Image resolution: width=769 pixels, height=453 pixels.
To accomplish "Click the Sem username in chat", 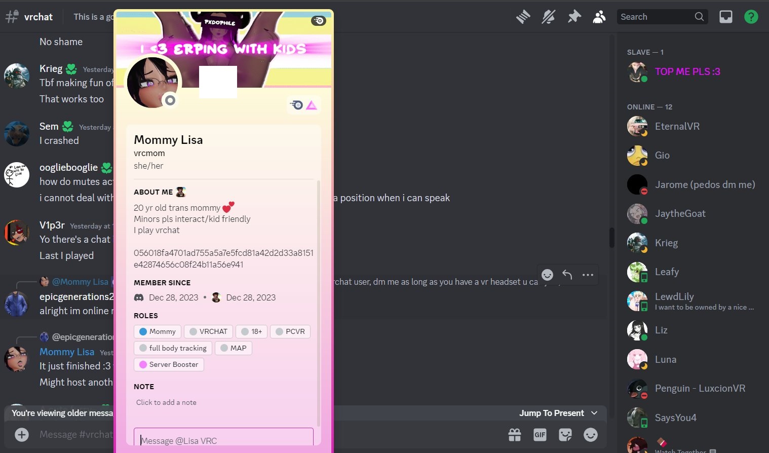I will click(49, 126).
